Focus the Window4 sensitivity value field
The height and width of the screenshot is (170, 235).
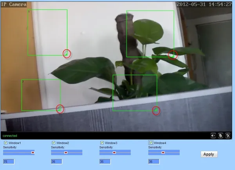point(154,161)
